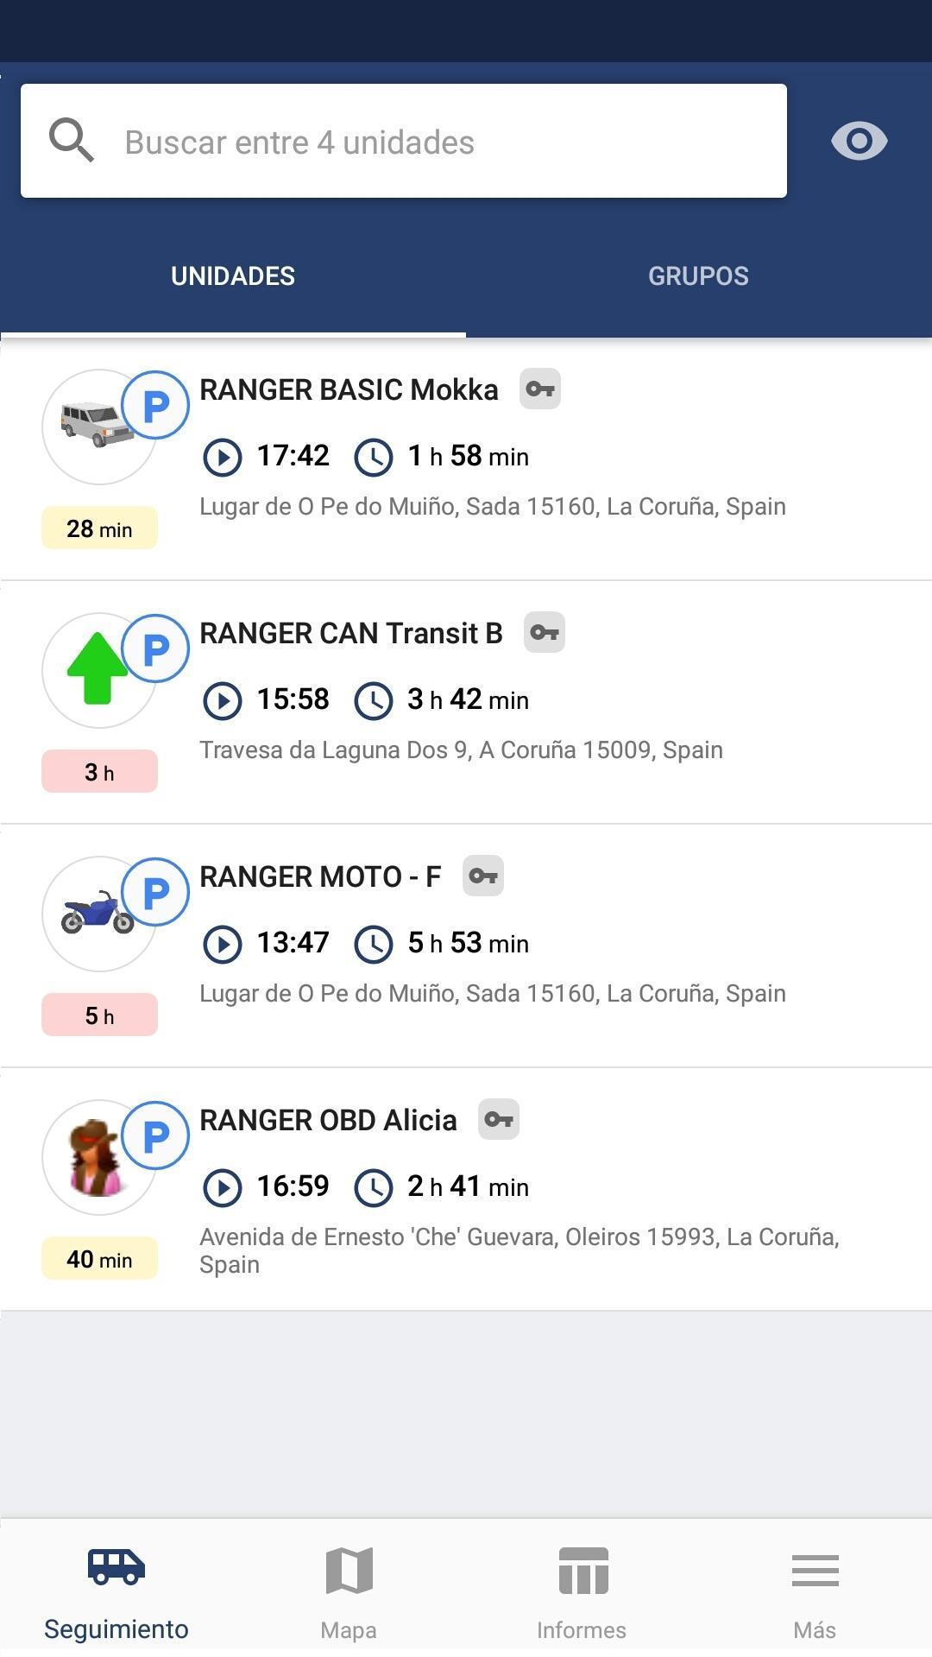Screen dimensions: 932x1657
Task: Tap the key icon beside RANGER MOTO - F
Action: pos(483,876)
